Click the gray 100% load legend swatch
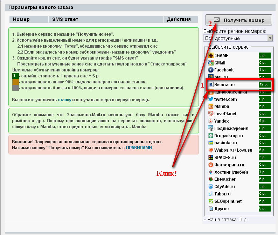Viewport: 278px width, 235px height. tap(16, 88)
